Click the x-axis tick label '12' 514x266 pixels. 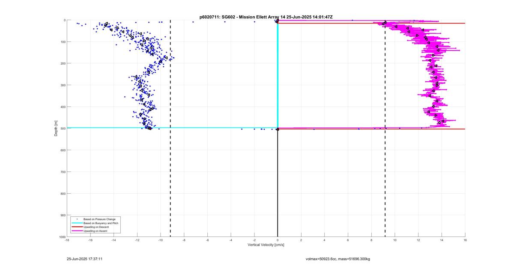click(418, 240)
